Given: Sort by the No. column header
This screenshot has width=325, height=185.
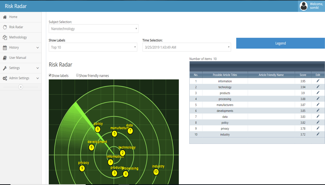Looking at the screenshot, I should click(196, 75).
